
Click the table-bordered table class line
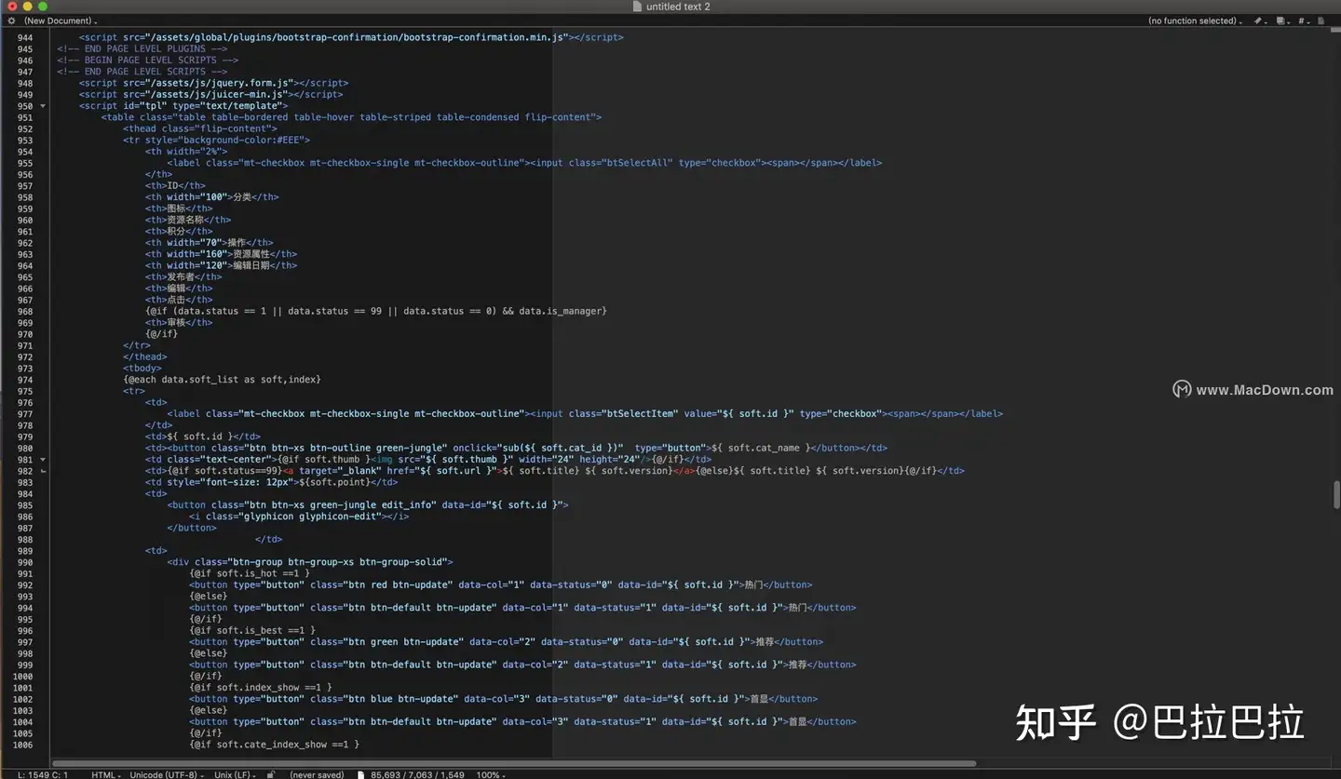tap(351, 117)
